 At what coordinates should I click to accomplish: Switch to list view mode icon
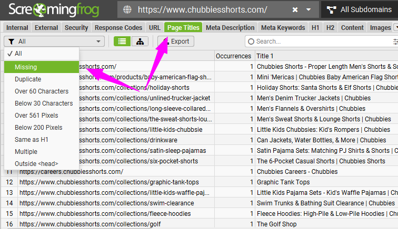pos(122,41)
